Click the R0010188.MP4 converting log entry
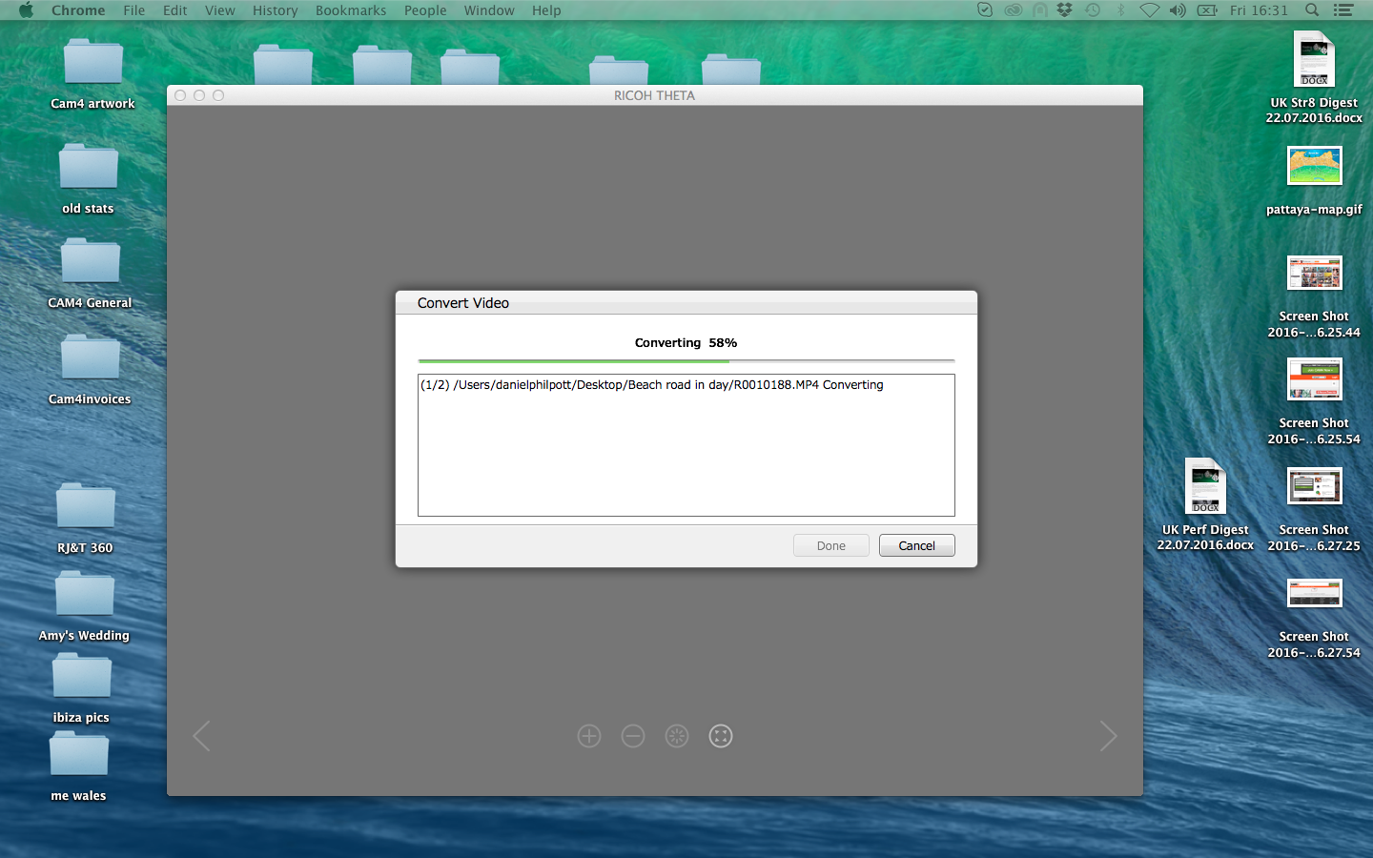The height and width of the screenshot is (858, 1373). [652, 385]
